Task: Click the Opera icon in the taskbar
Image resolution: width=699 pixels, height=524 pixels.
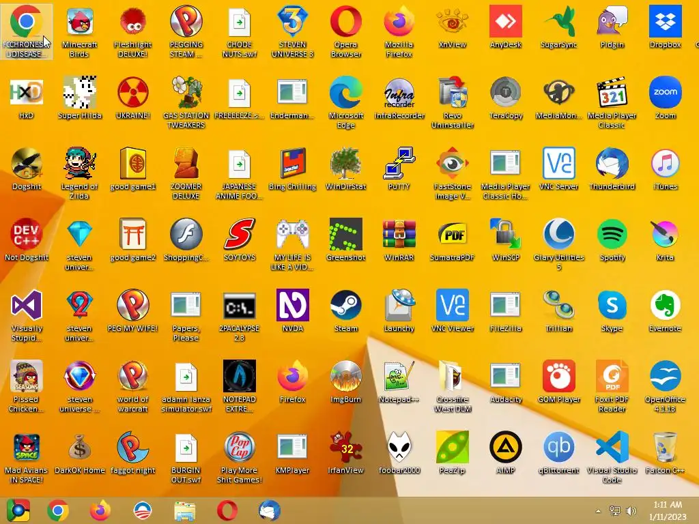Action: [x=227, y=510]
